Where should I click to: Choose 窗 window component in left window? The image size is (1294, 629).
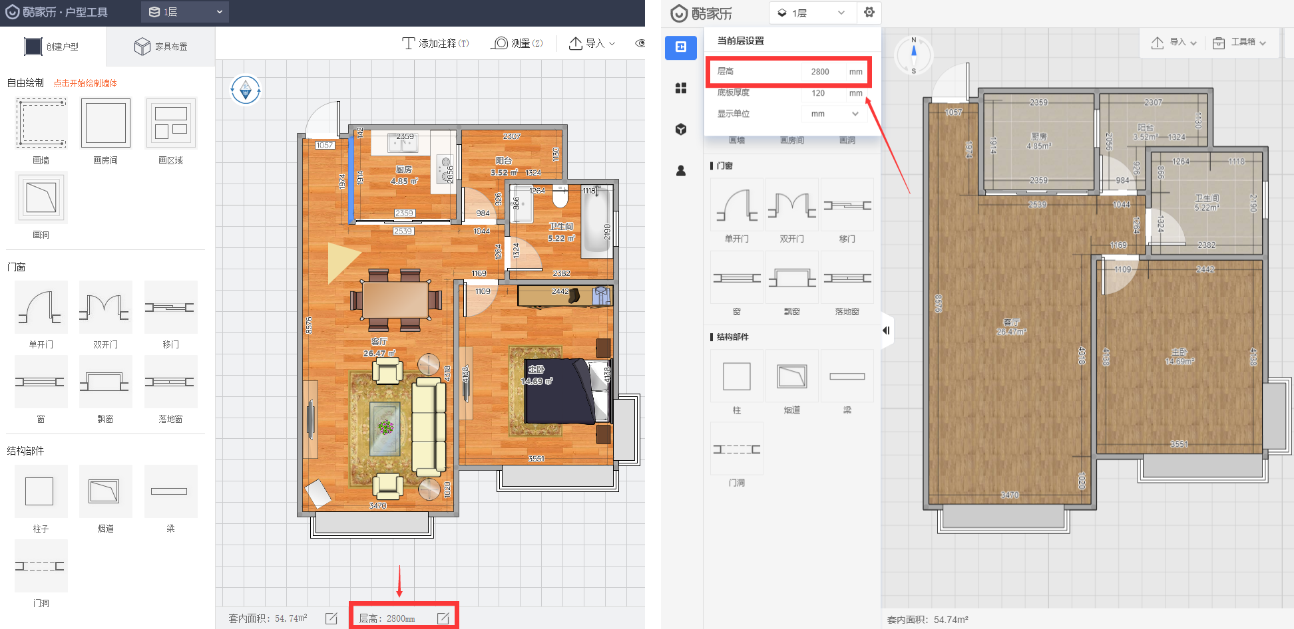click(41, 382)
